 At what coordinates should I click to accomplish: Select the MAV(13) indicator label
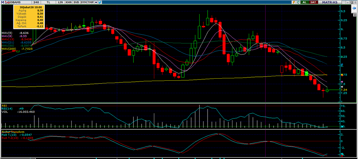7,39
